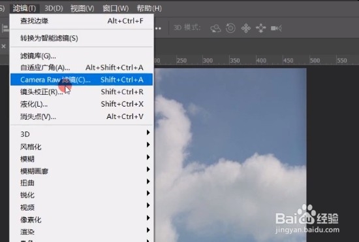Expand the 3D filter submenu
This screenshot has width=359, height=242.
82,134
